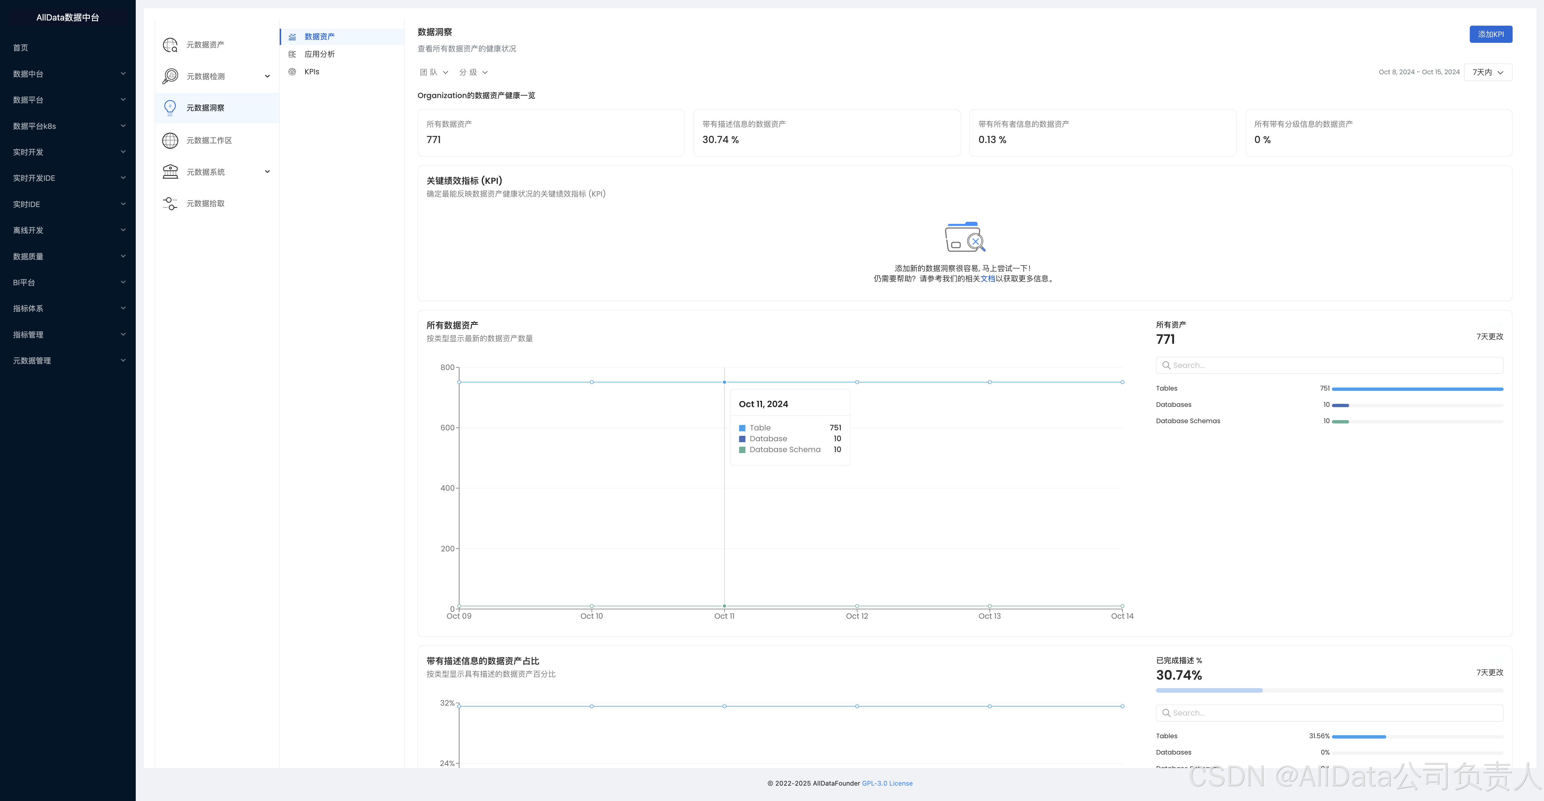
Task: Click the Tables 751 progress bar
Action: (x=1417, y=389)
